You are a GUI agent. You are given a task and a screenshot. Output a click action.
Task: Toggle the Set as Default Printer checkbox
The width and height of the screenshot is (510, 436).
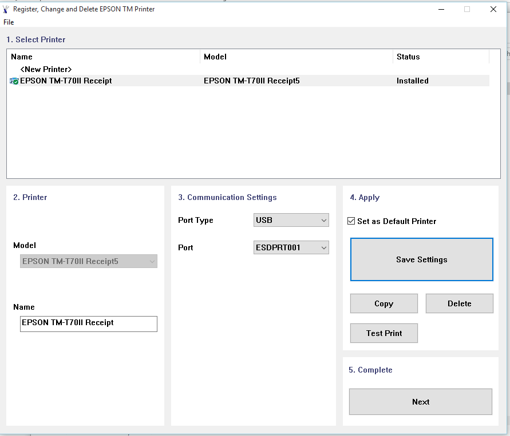coord(351,221)
